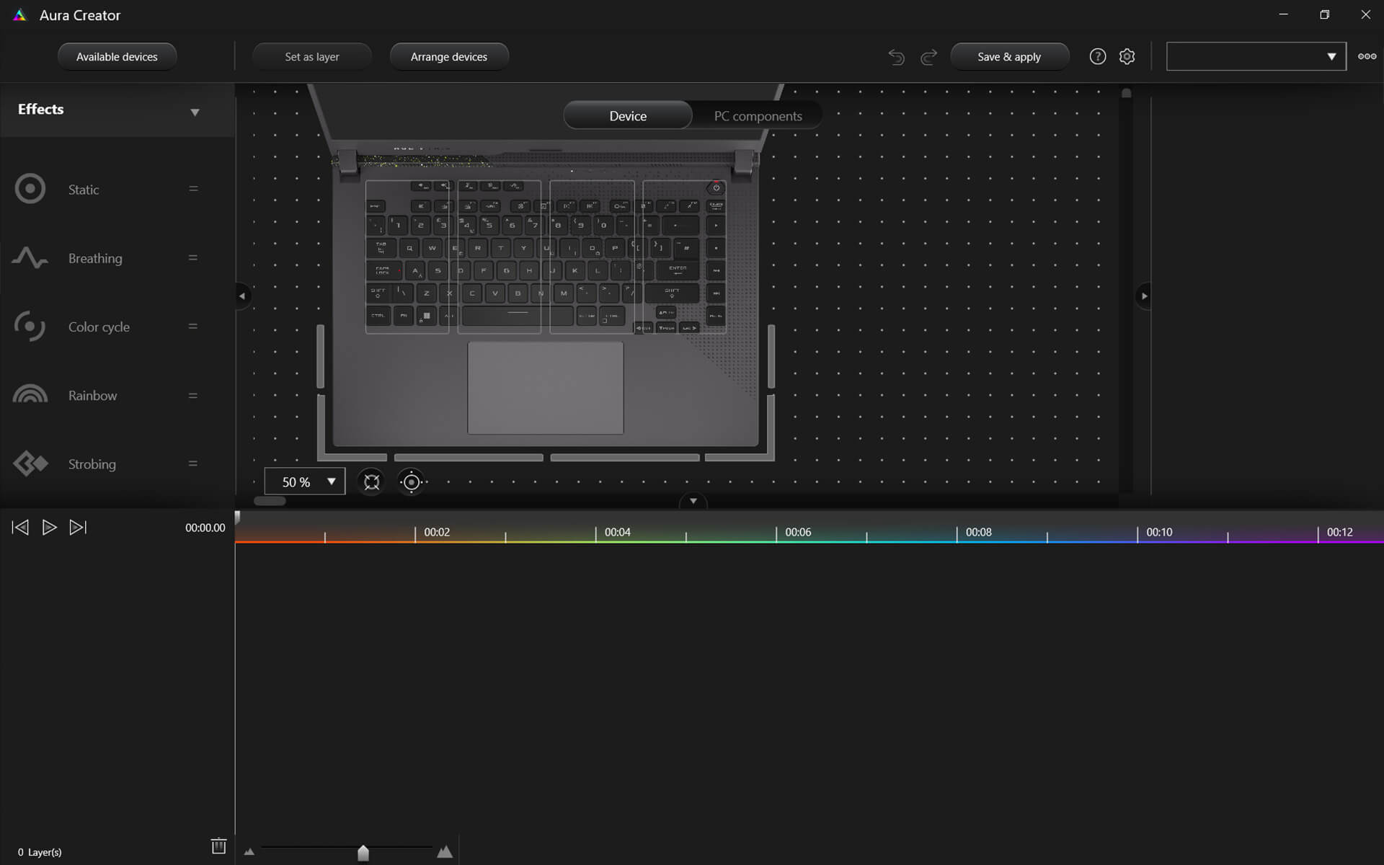Click the Save & apply button
The width and height of the screenshot is (1384, 865).
(x=1008, y=56)
